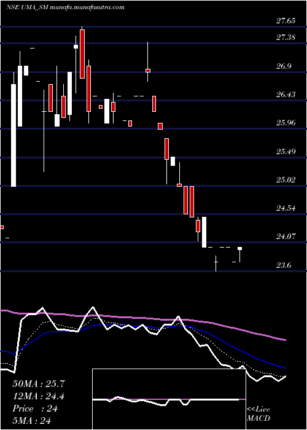
Task: Click inside the MACD inset chart box
Action: (x=169, y=399)
